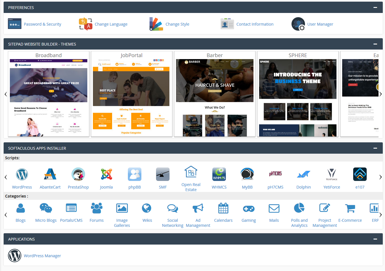
Task: Show next categories in carousel
Action: tap(380, 215)
